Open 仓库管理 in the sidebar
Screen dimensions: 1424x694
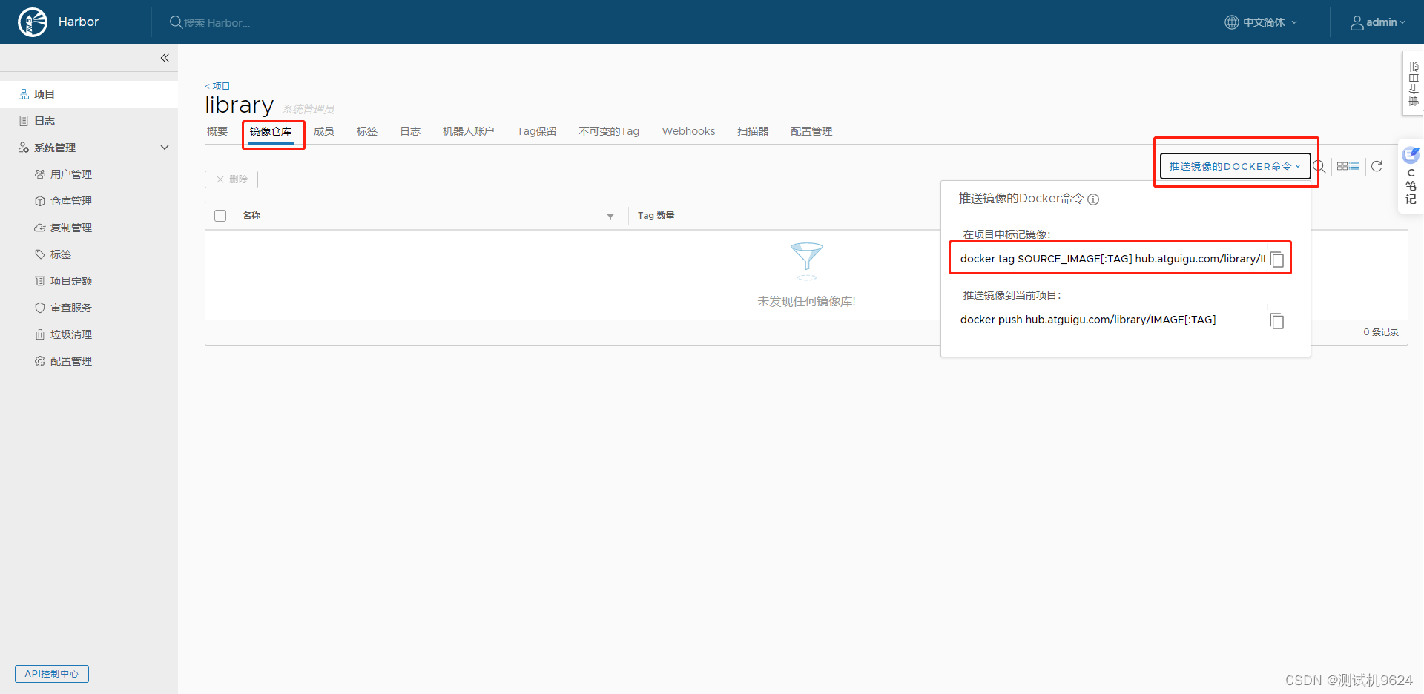tap(71, 201)
